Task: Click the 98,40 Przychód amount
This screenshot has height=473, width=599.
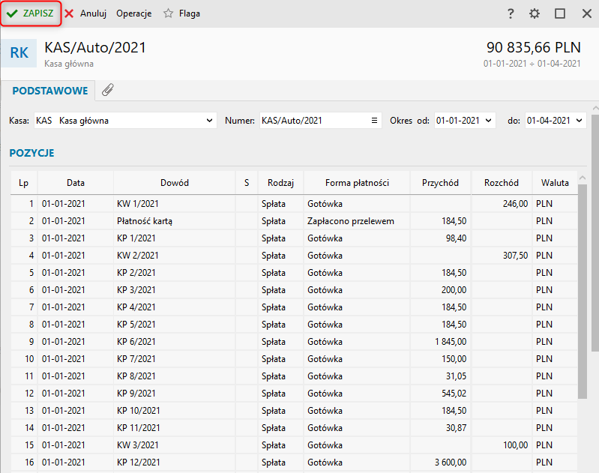Action: (456, 238)
